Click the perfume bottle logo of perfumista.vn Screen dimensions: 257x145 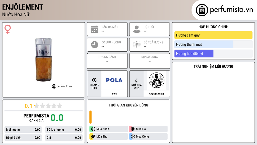[x=202, y=10]
